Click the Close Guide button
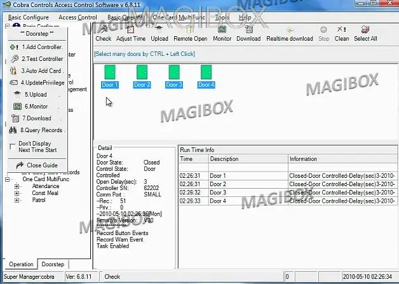 click(x=37, y=165)
